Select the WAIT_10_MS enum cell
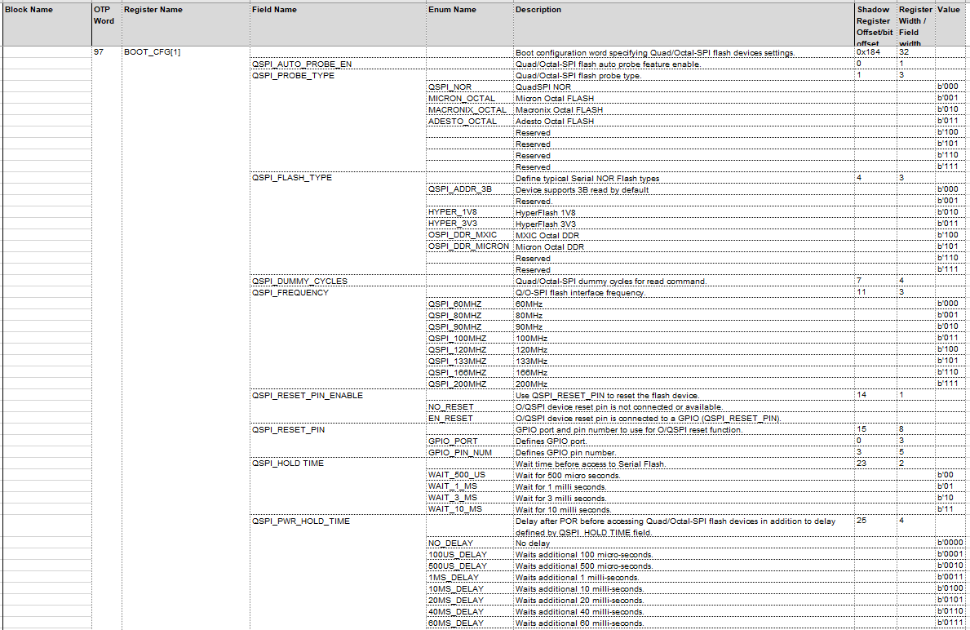The height and width of the screenshot is (630, 970). pos(470,510)
